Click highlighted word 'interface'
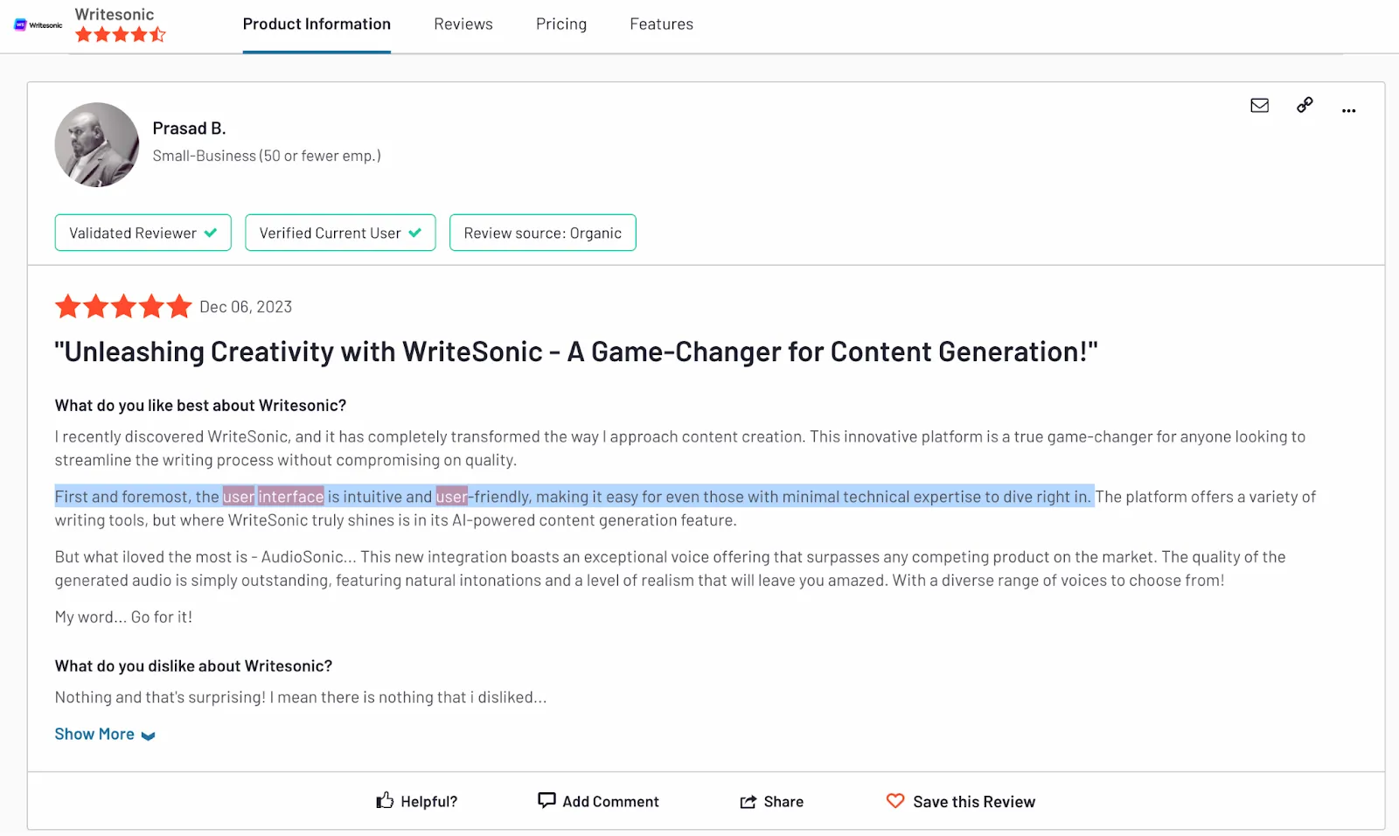The height and width of the screenshot is (836, 1399). click(x=291, y=497)
